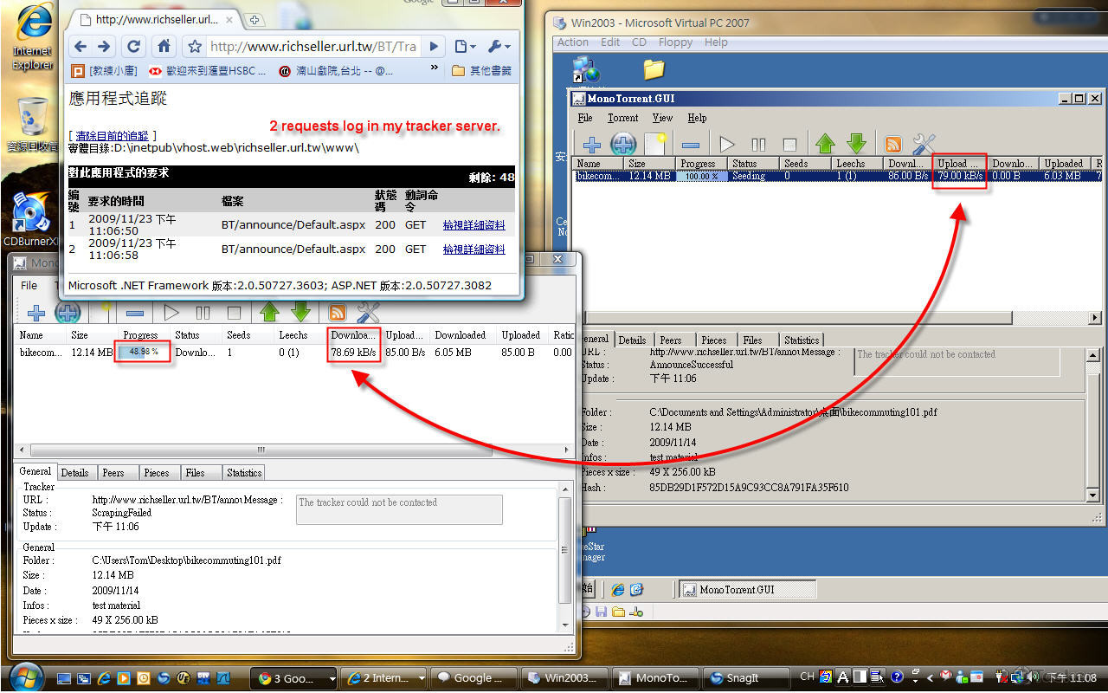Click the RSS feed icon in Win2003 MonoTorrent toolbar
This screenshot has height=693, width=1108.
(892, 145)
